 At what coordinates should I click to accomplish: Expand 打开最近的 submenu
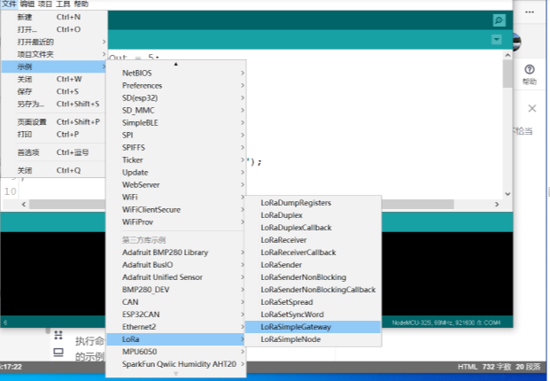click(54, 43)
